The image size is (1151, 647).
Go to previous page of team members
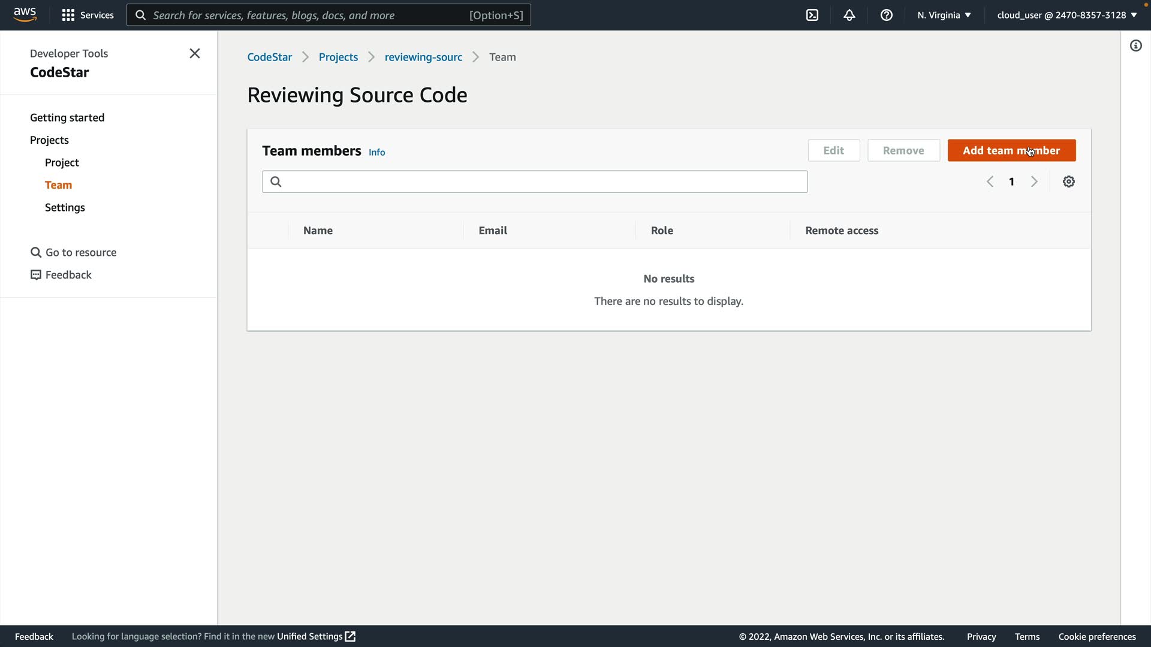click(990, 182)
